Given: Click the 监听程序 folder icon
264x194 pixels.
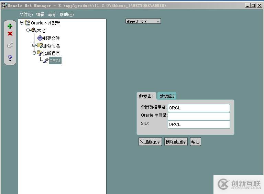Looking at the screenshot, I should click(40, 53).
